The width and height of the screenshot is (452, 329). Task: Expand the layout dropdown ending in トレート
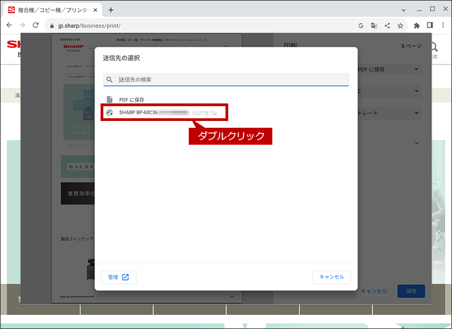click(389, 113)
